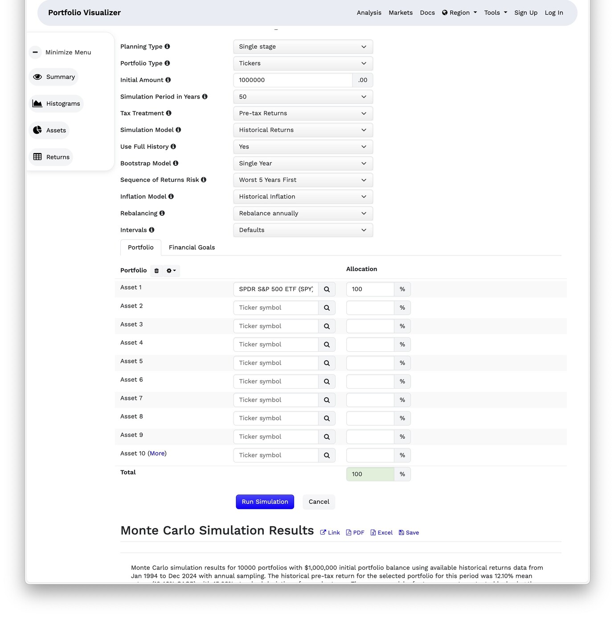The width and height of the screenshot is (615, 617).
Task: Click the Bootstrap Model info icon
Action: tap(176, 163)
